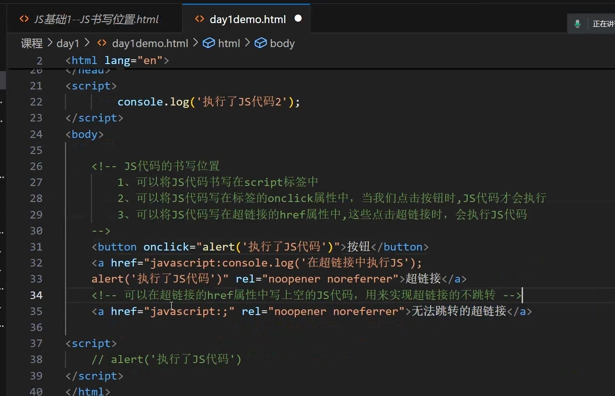Viewport: 615px width, 396px height.
Task: Click line number 37 in the gutter
Action: point(36,344)
